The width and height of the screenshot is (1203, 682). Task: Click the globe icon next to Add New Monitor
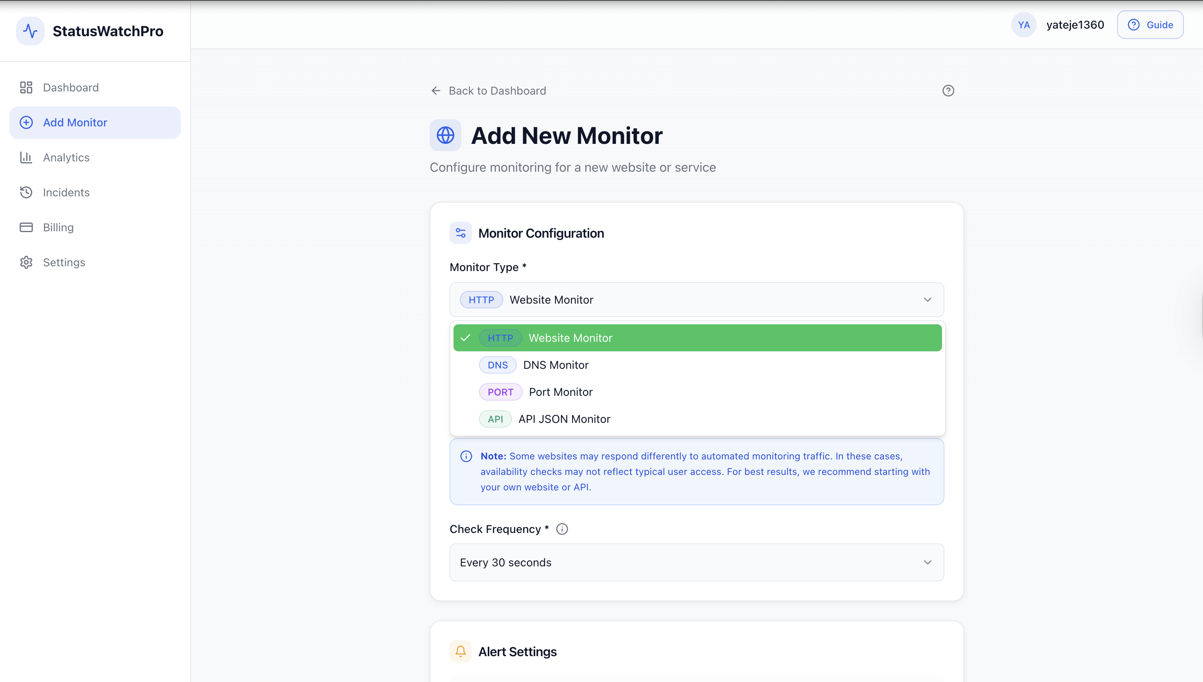445,136
